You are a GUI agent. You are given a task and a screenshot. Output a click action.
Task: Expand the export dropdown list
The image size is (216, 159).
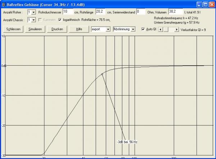tap(108, 29)
